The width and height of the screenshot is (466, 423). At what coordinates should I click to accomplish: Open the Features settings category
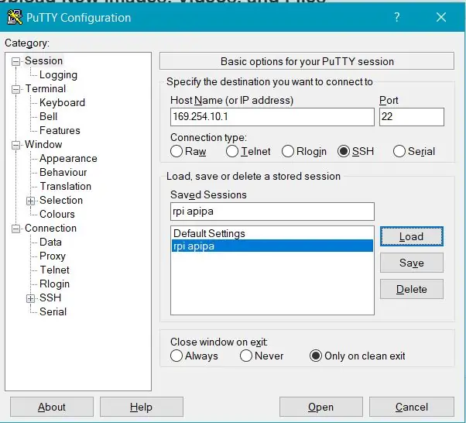[x=60, y=131]
